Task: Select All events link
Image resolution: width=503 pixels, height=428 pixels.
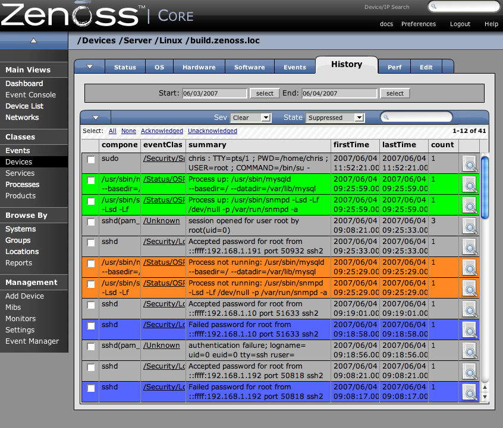Action: point(112,131)
